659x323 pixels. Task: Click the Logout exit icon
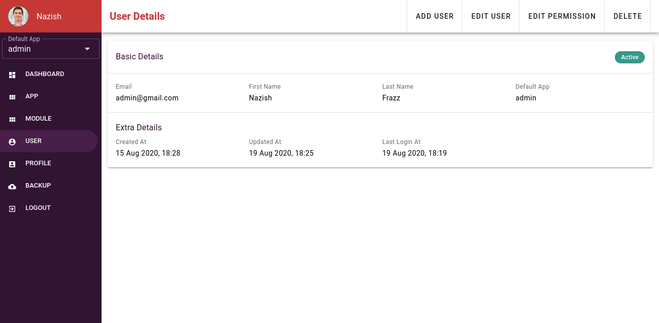tap(12, 208)
